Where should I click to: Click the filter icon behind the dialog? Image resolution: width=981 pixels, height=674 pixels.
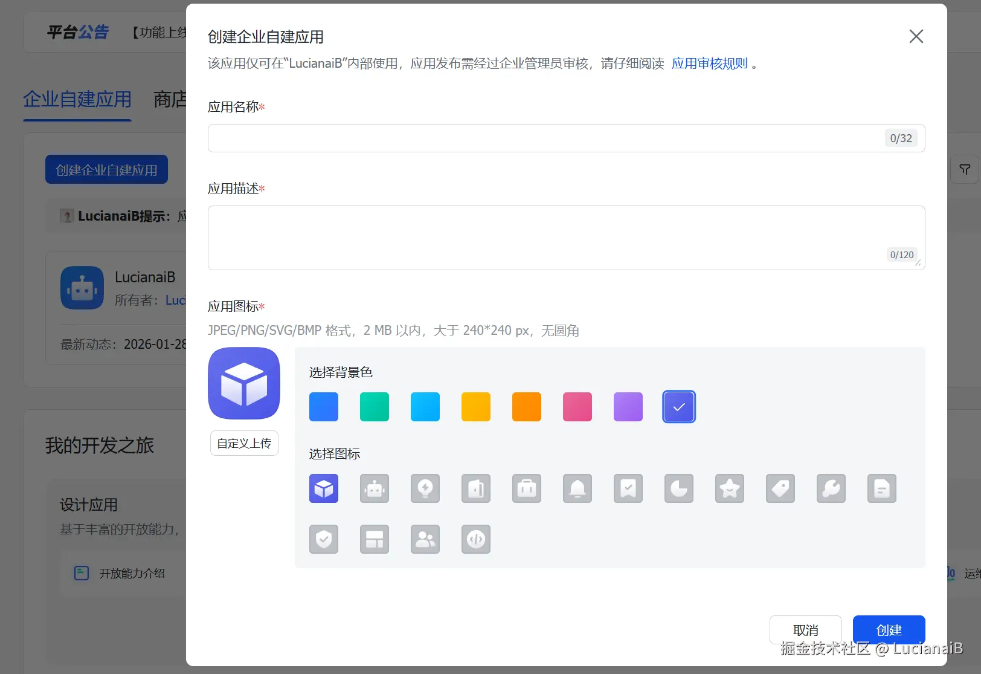tap(965, 170)
